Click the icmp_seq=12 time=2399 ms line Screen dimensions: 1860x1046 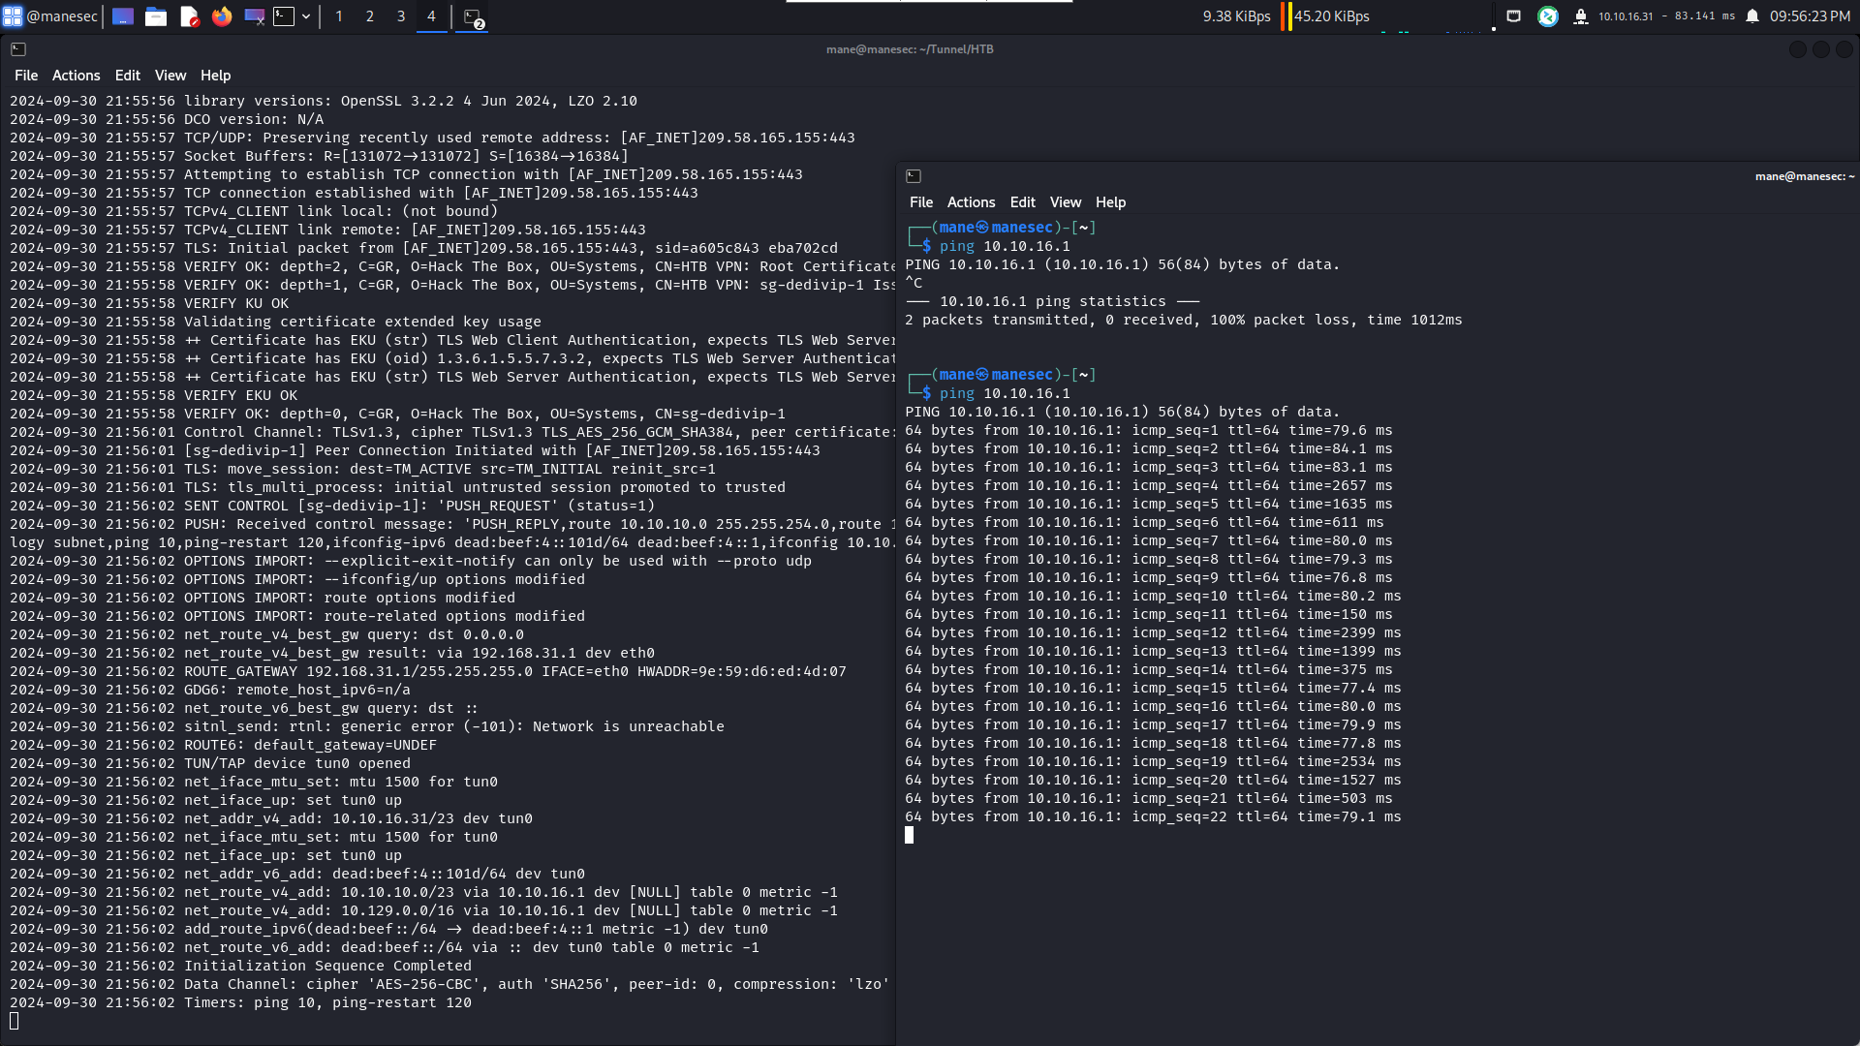point(1153,632)
